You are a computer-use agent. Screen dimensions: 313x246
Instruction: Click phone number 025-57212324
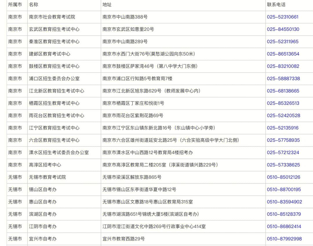click(283, 152)
